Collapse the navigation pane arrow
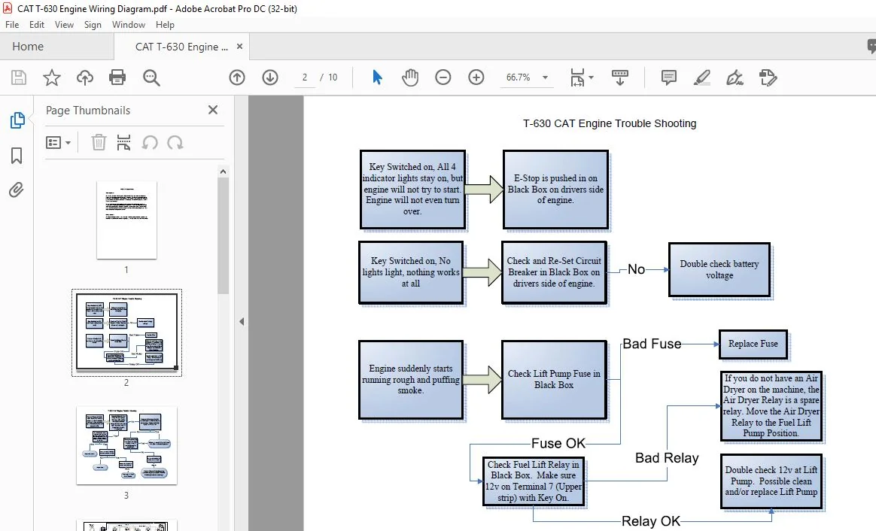 [x=242, y=322]
